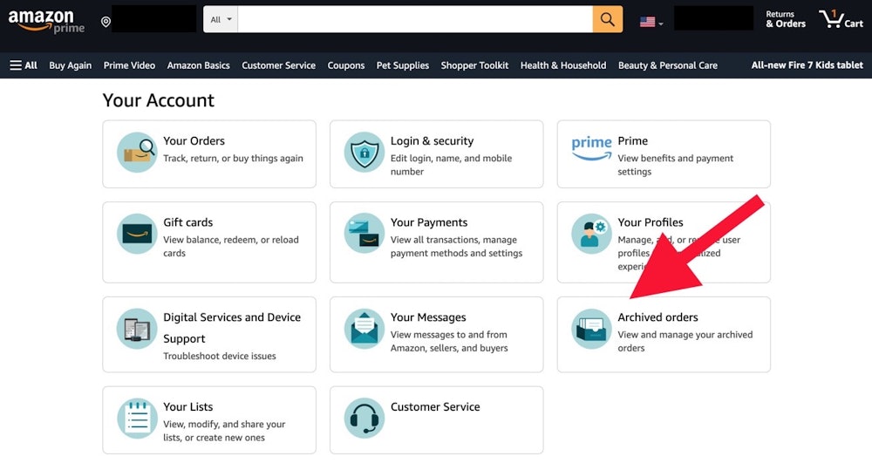Screen dimensions: 872x463
Task: Click 'View messages to and from Amazon' text
Action: [449, 341]
